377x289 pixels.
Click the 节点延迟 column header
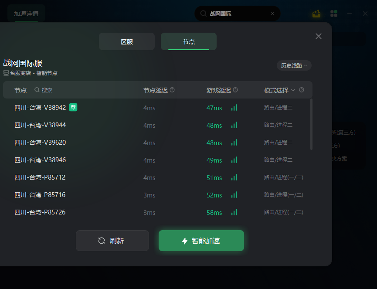click(x=155, y=90)
